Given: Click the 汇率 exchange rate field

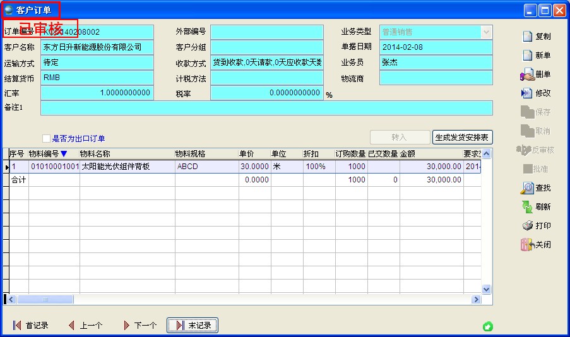Looking at the screenshot, I should [97, 93].
